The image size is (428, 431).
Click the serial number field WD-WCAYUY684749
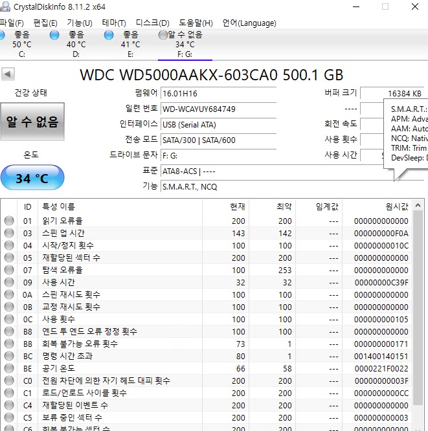click(x=218, y=109)
